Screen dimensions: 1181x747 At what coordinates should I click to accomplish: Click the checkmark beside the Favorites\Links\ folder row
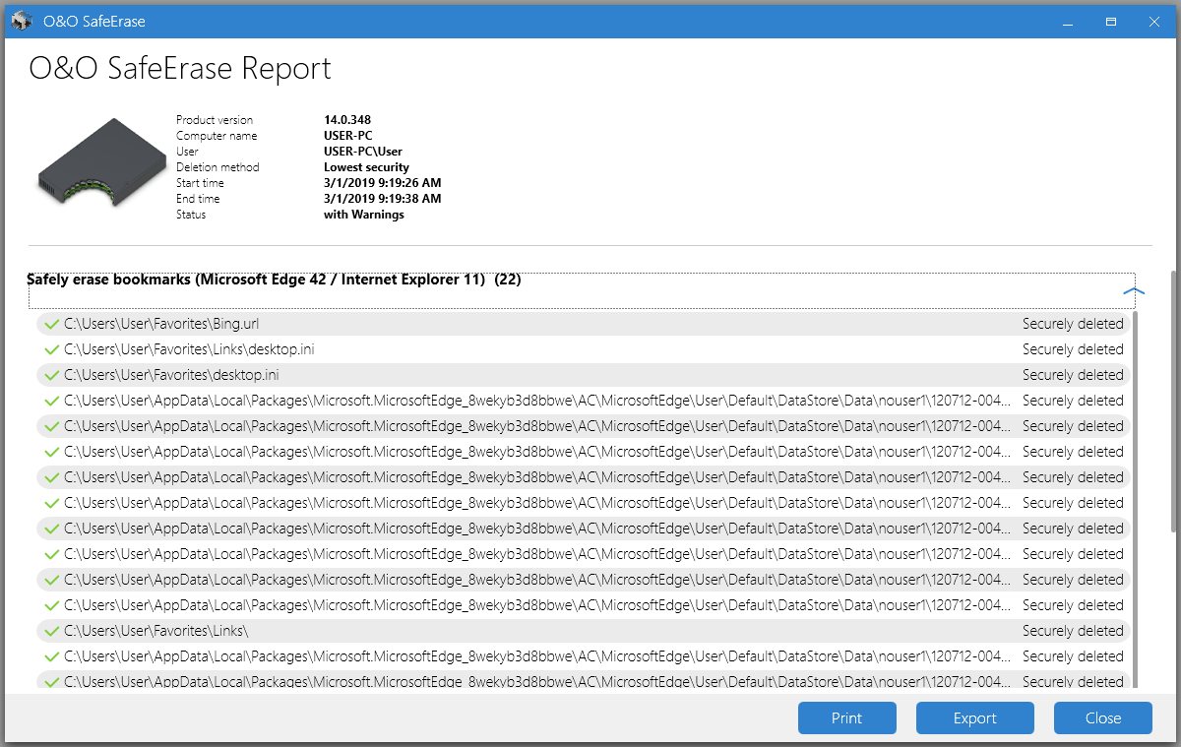52,631
